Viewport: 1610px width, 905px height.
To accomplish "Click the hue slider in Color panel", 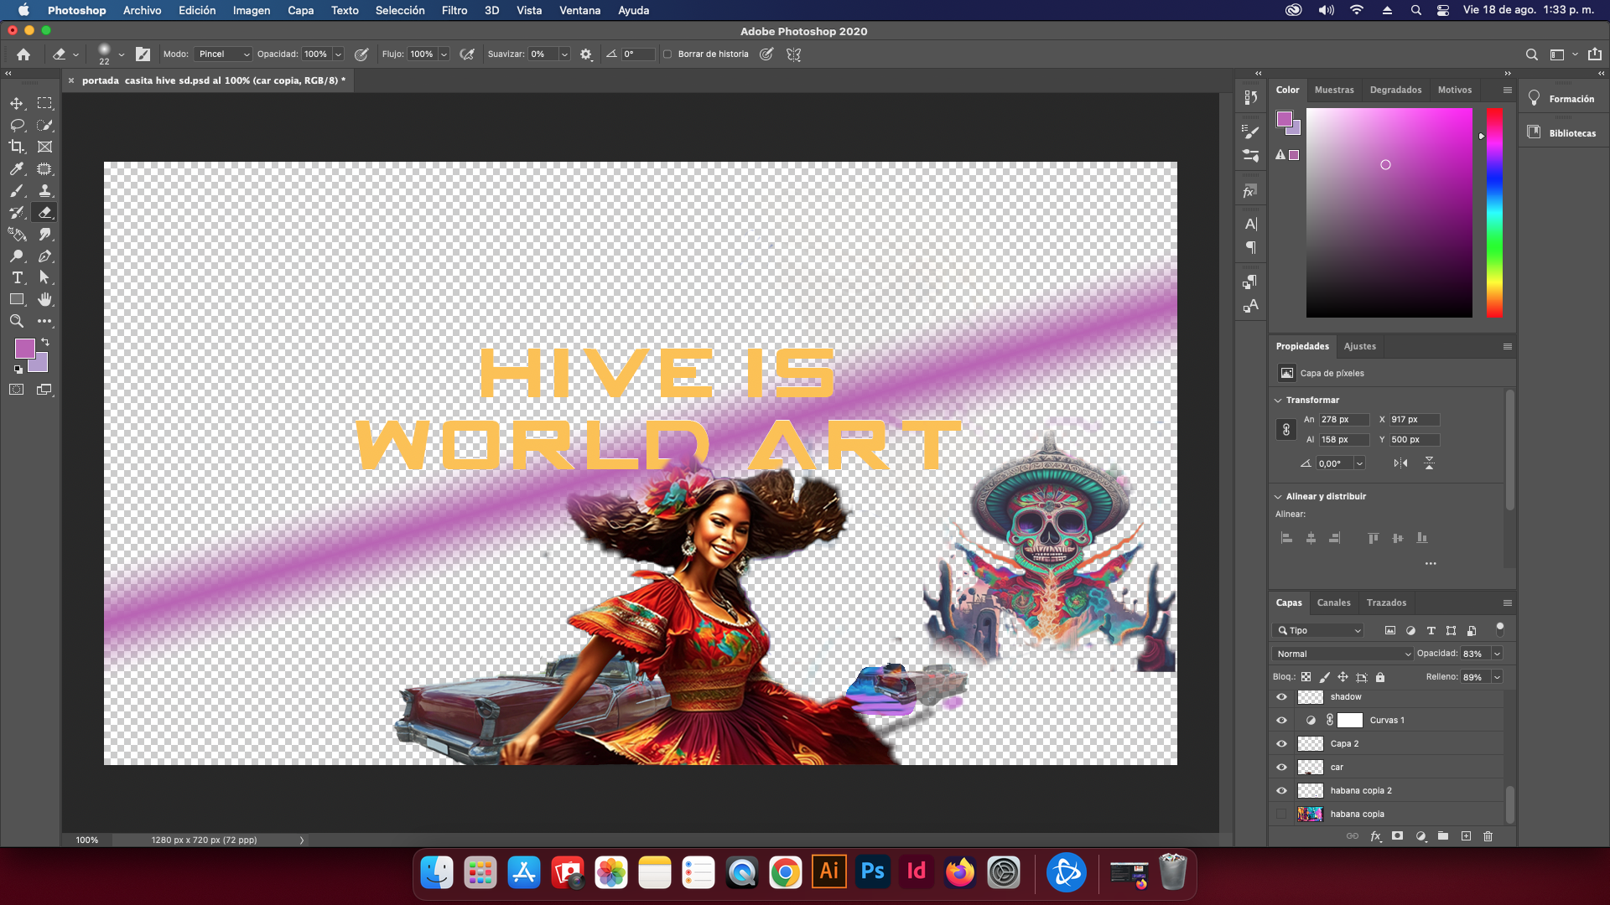I will 1494,213.
